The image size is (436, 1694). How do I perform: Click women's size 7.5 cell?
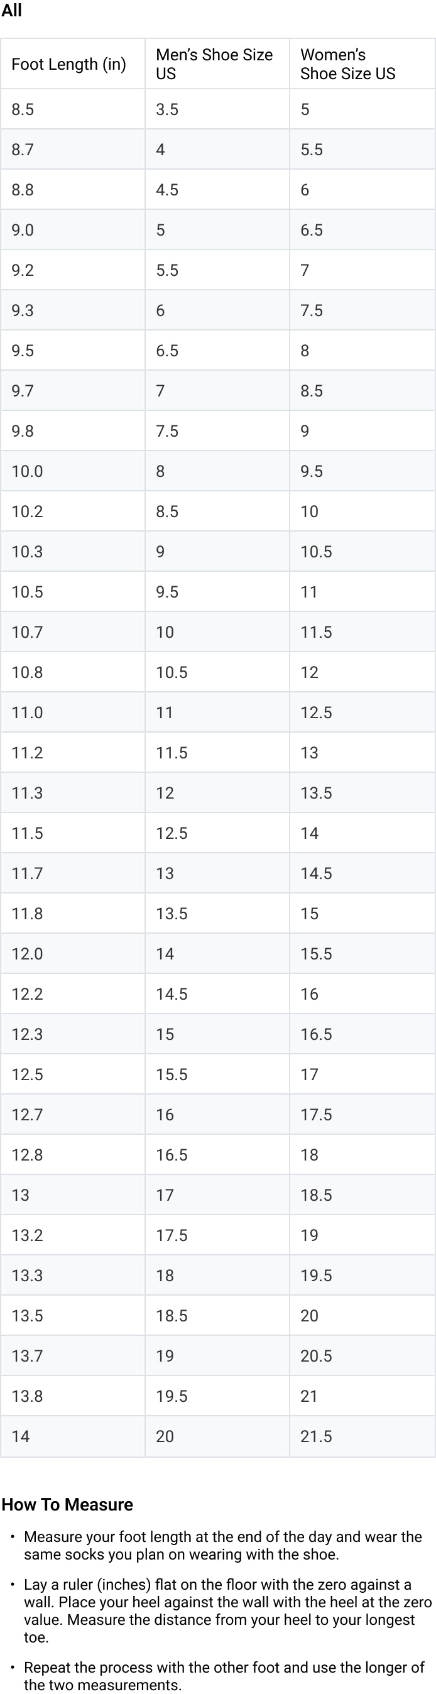click(362, 310)
